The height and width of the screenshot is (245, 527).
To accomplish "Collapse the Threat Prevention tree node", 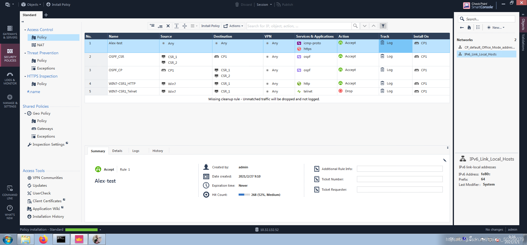I will point(25,53).
